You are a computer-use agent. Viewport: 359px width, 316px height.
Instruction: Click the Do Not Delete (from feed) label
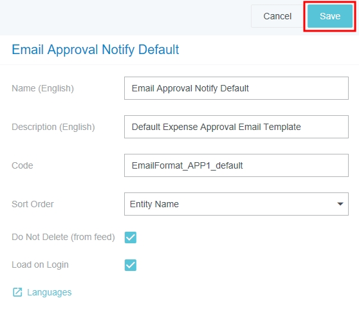[x=63, y=237]
